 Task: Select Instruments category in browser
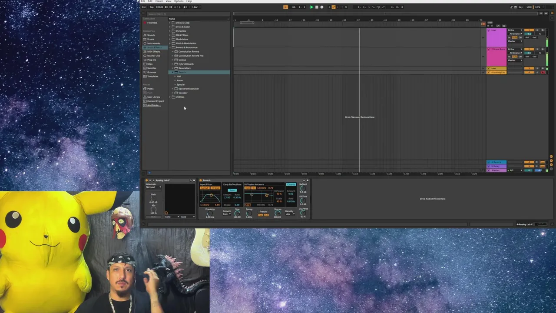pos(154,43)
